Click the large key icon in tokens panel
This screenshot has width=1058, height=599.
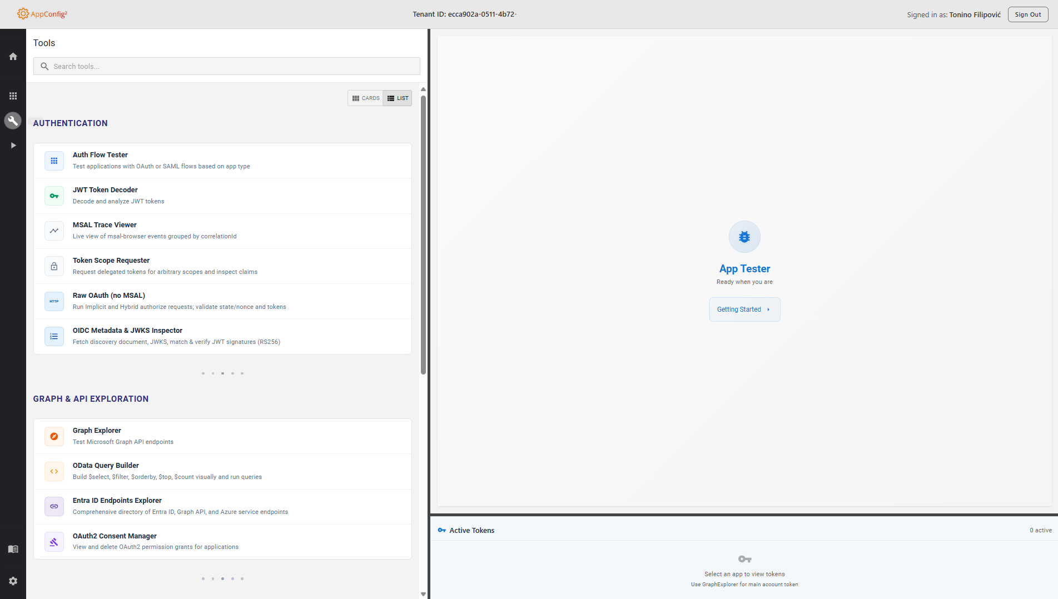point(744,559)
